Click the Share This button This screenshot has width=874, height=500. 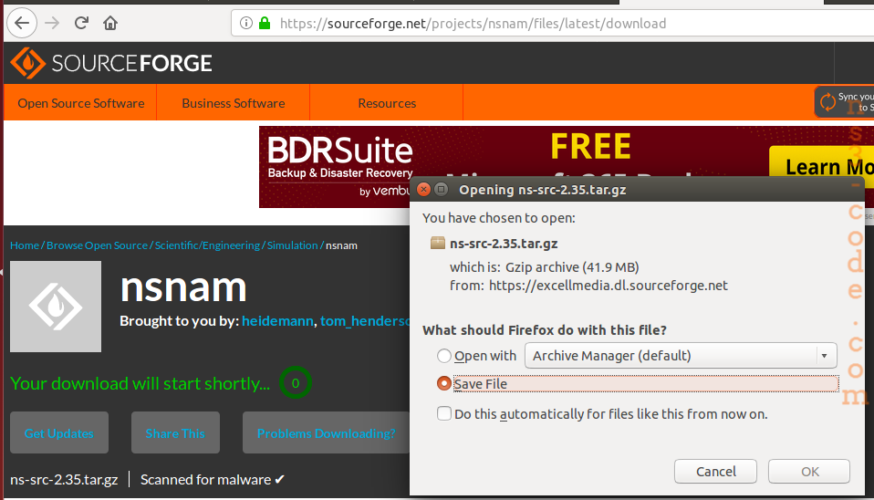175,432
